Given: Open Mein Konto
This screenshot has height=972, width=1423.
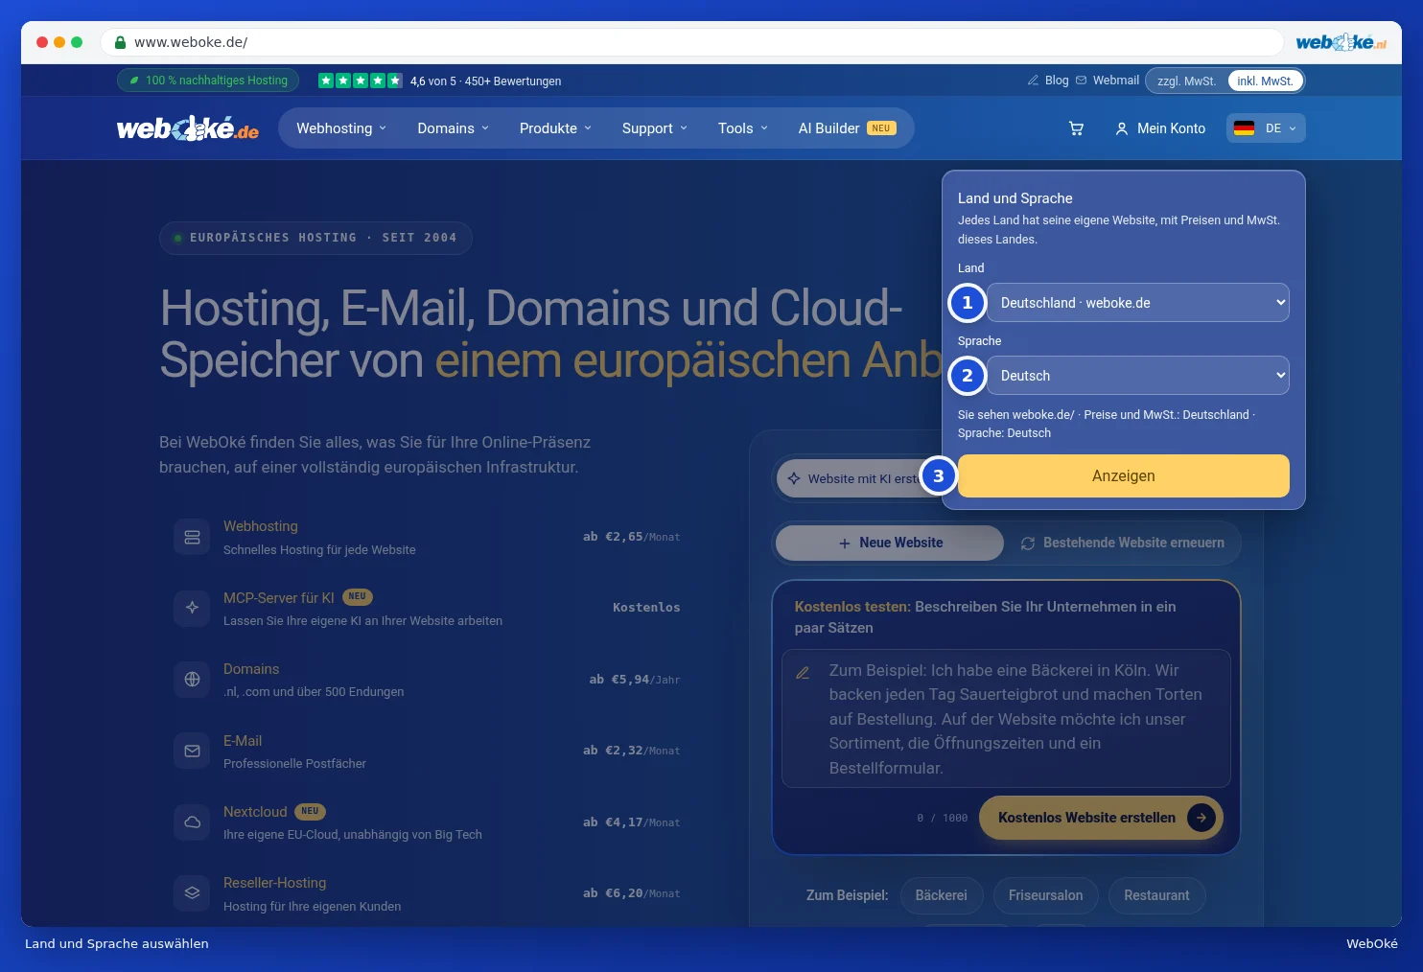Looking at the screenshot, I should (1160, 128).
